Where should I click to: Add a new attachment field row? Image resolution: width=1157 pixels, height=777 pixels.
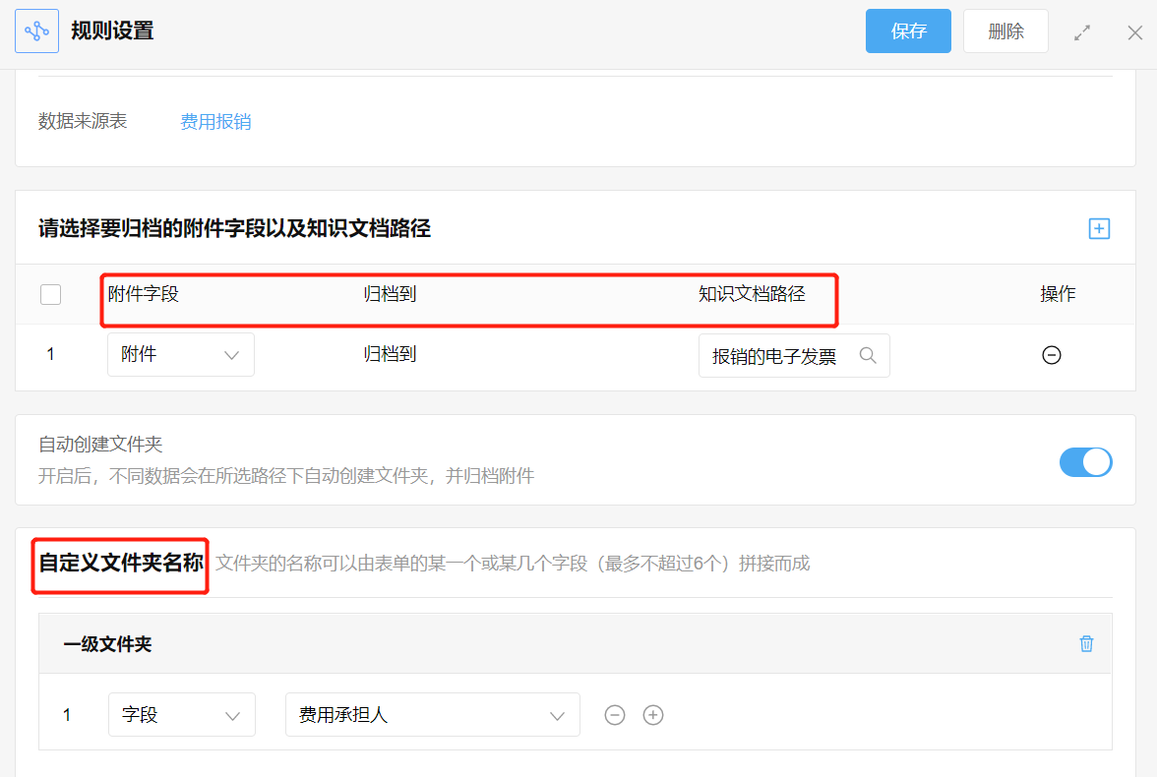pyautogui.click(x=1099, y=229)
